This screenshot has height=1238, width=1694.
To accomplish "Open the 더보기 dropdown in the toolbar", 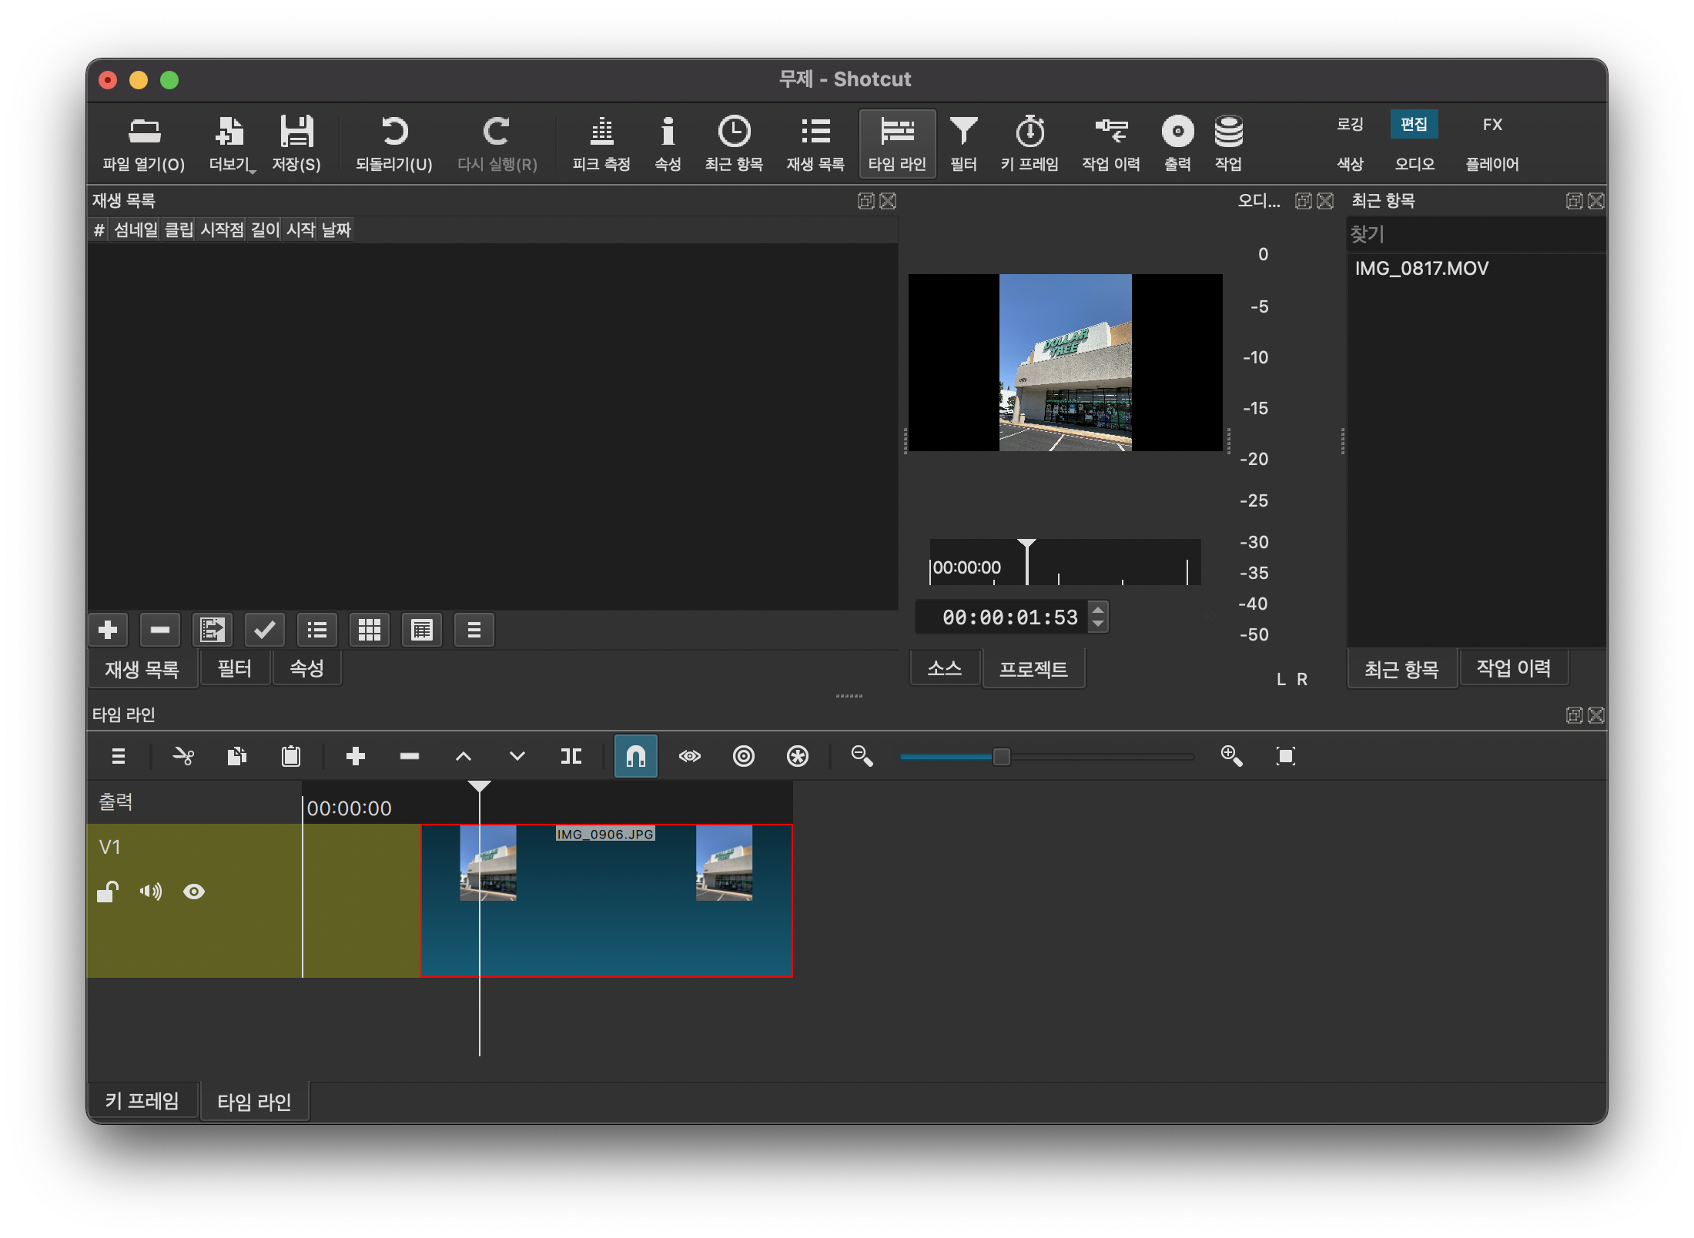I will [230, 144].
